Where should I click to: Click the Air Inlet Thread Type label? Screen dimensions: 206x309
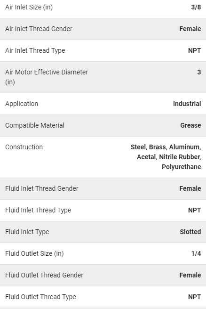tap(35, 51)
